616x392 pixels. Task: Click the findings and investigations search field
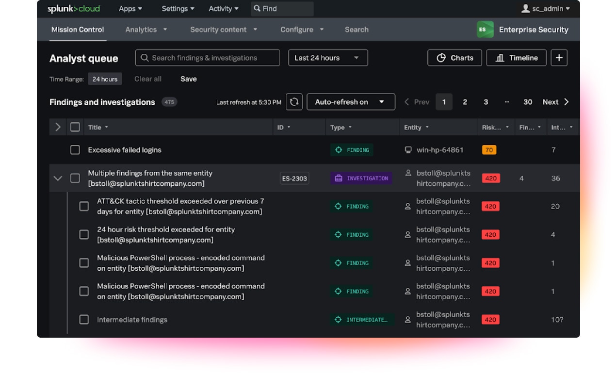(208, 58)
